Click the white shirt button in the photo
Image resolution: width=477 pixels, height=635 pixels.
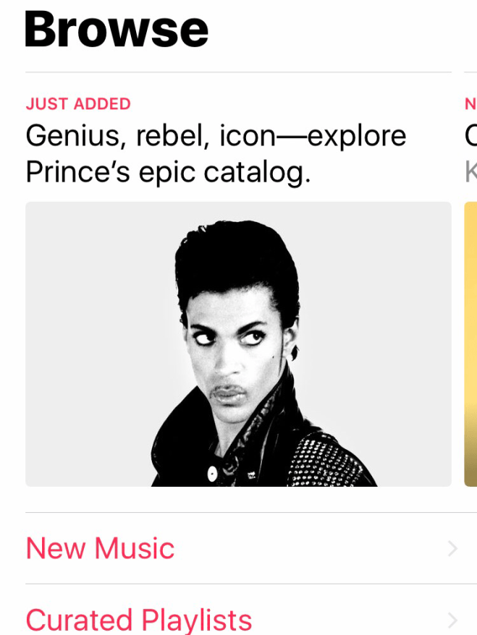coord(212,474)
